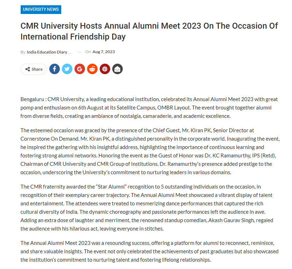
Task: Click the article headline about Alumni Meet
Action: [149, 31]
